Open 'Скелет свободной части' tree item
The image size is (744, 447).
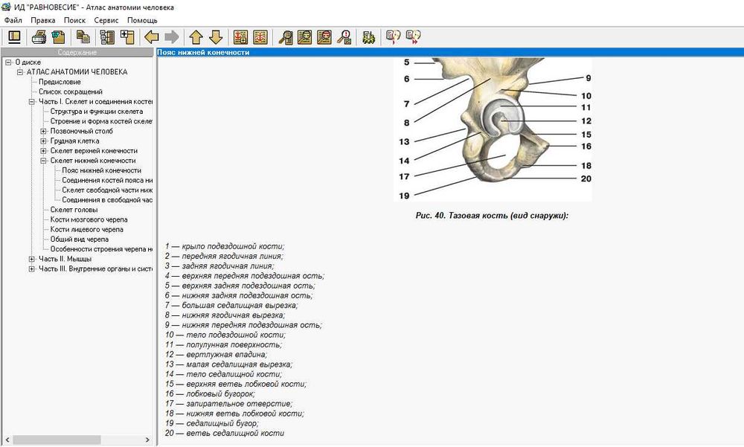click(x=107, y=190)
